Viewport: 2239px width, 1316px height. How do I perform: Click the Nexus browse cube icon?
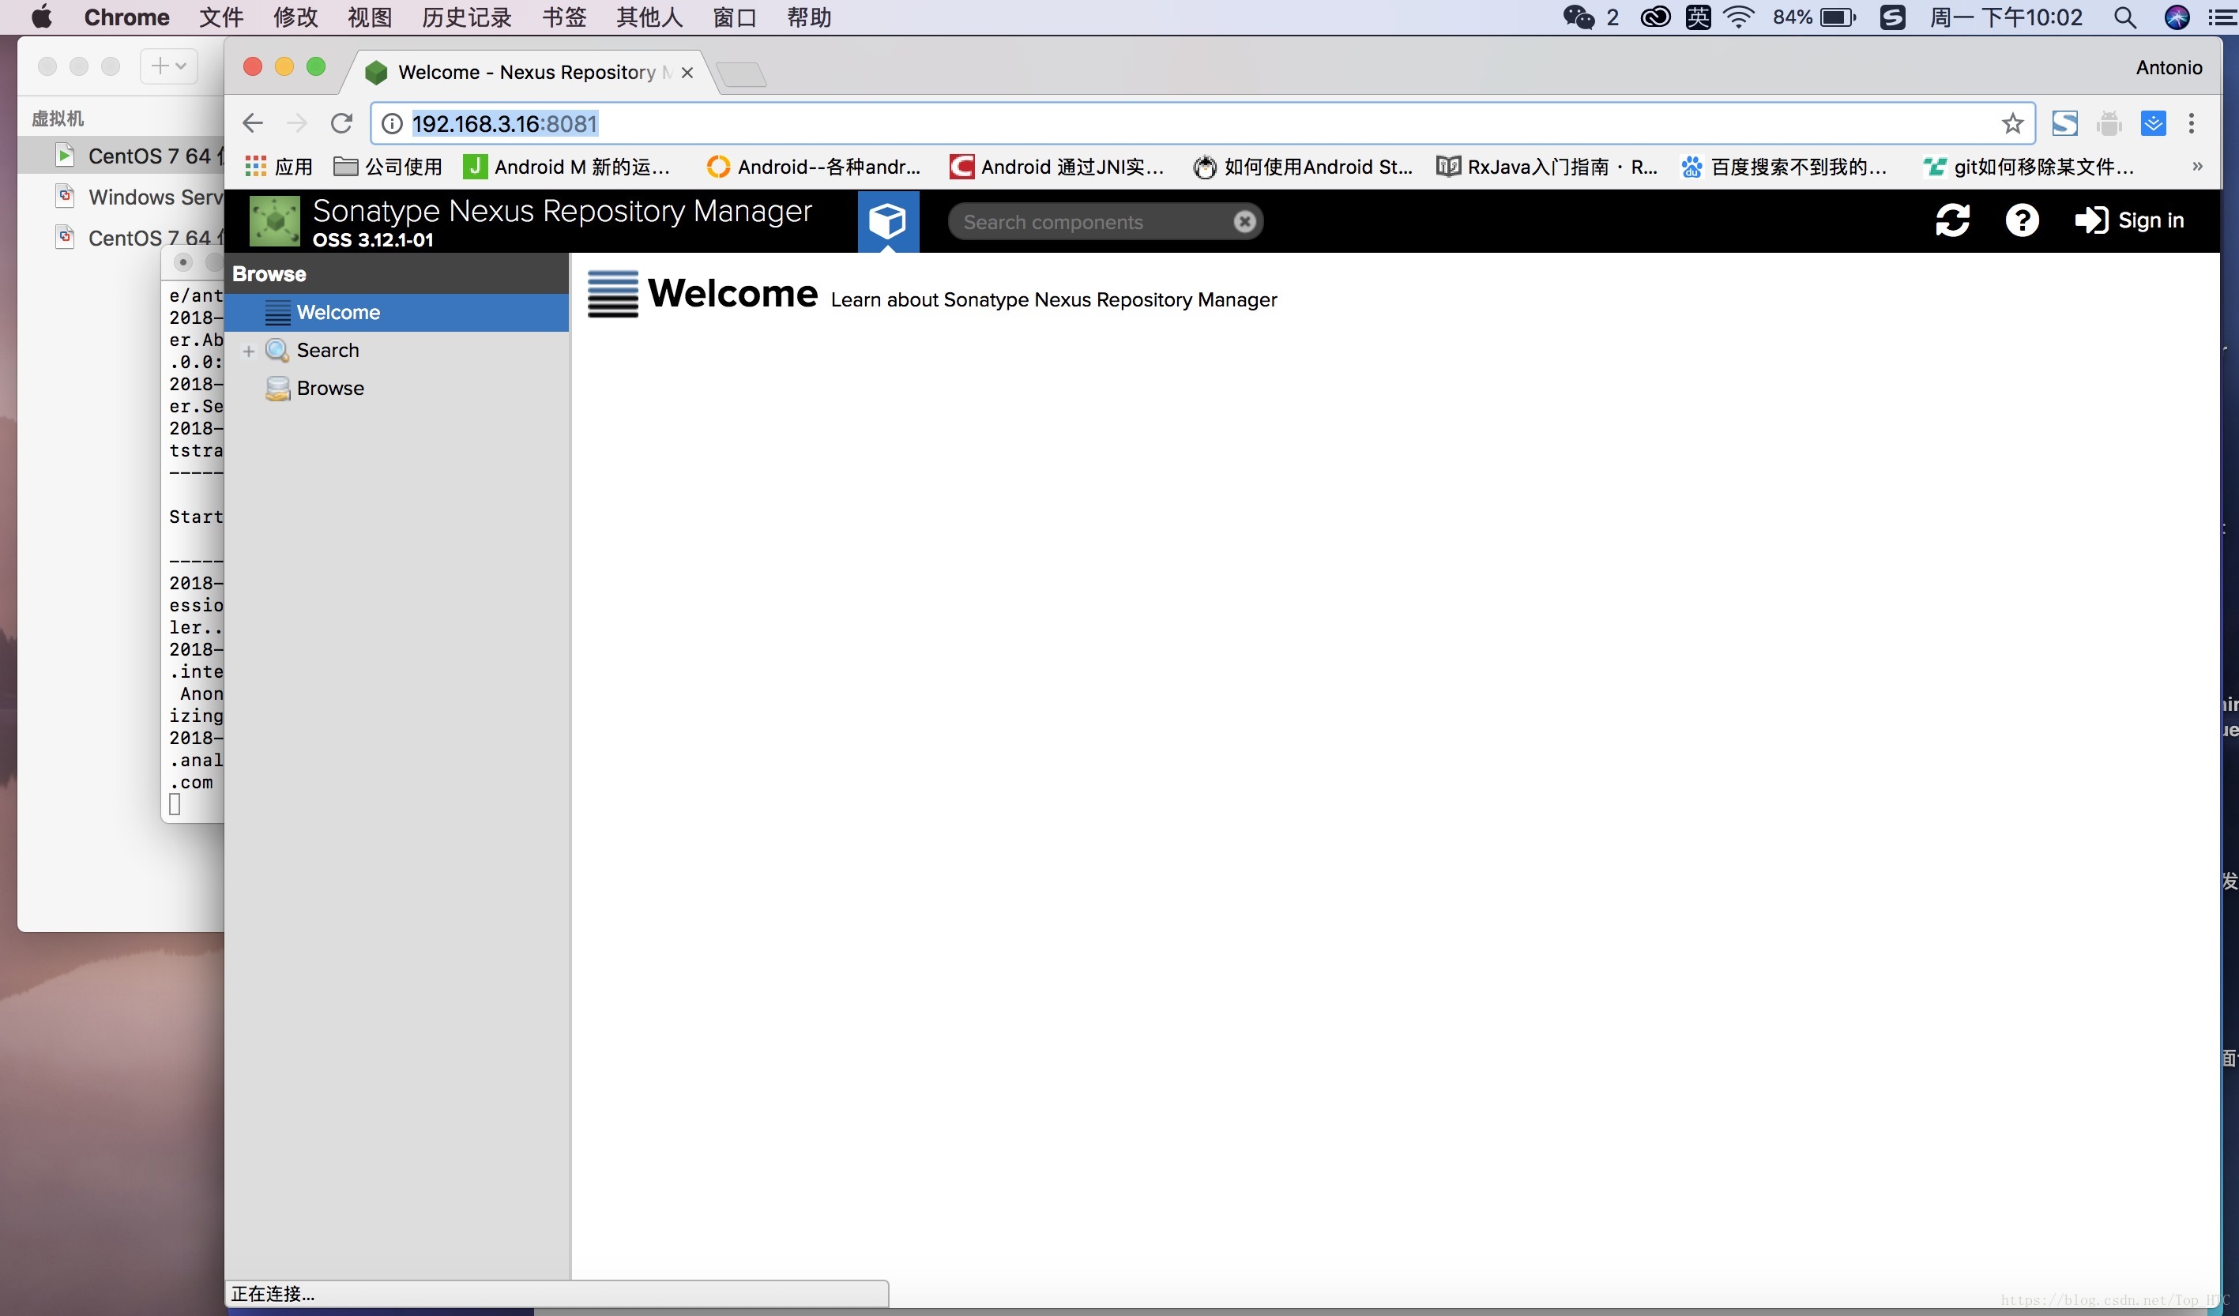click(886, 220)
